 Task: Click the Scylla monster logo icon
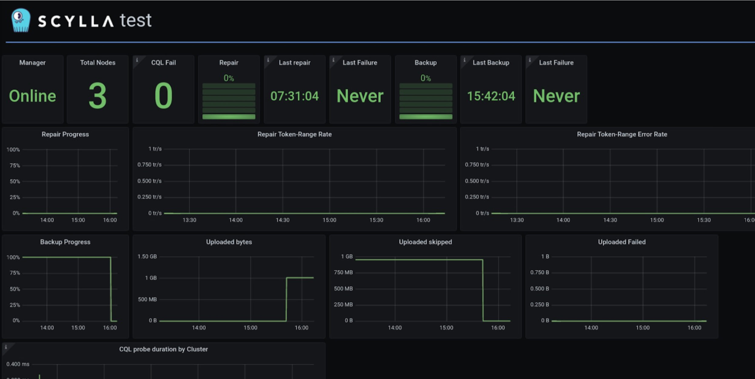point(21,20)
